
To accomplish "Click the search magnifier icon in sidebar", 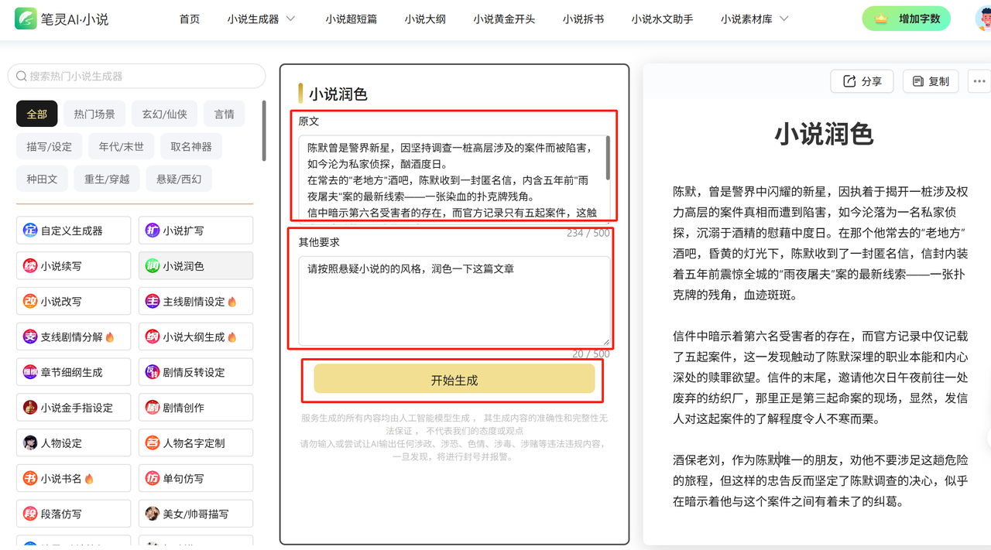I will (20, 76).
